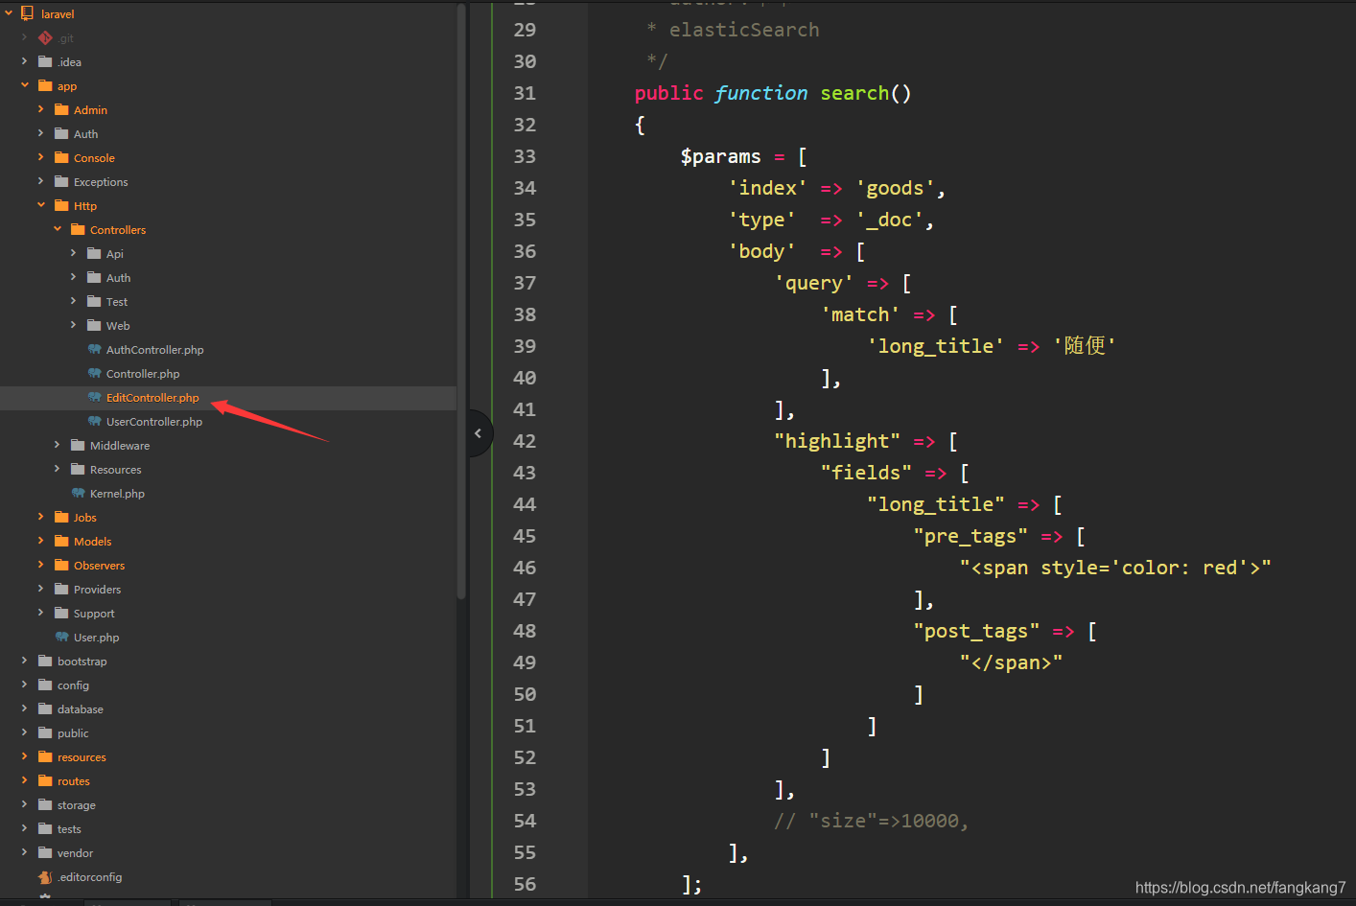Select the config folder

click(x=73, y=685)
